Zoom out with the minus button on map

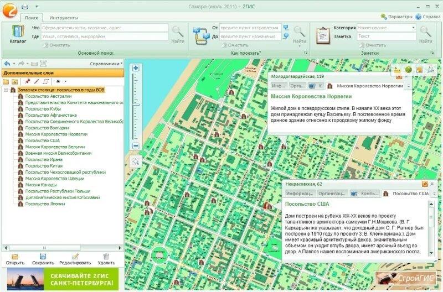136,146
